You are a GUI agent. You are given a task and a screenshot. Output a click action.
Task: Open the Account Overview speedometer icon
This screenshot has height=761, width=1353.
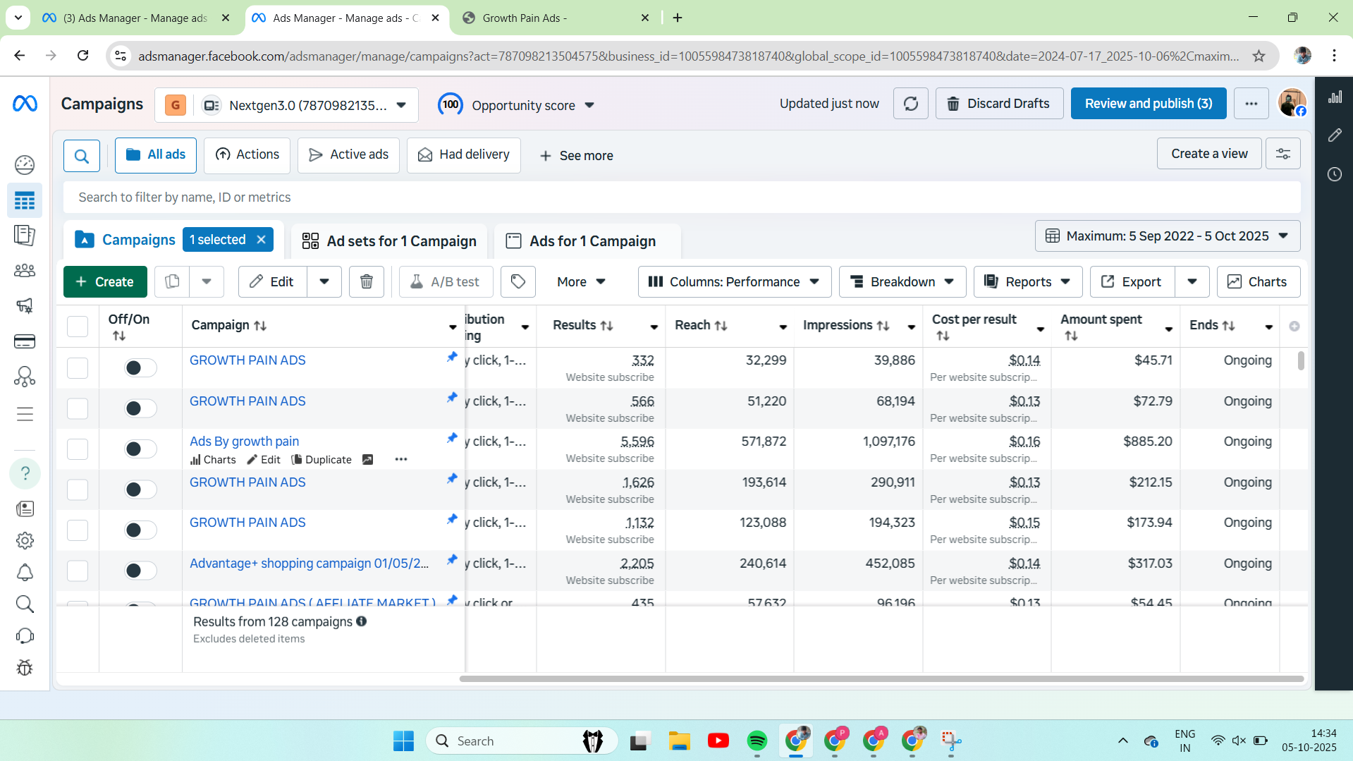25,165
